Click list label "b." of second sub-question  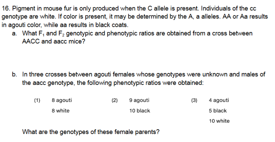click(x=15, y=74)
